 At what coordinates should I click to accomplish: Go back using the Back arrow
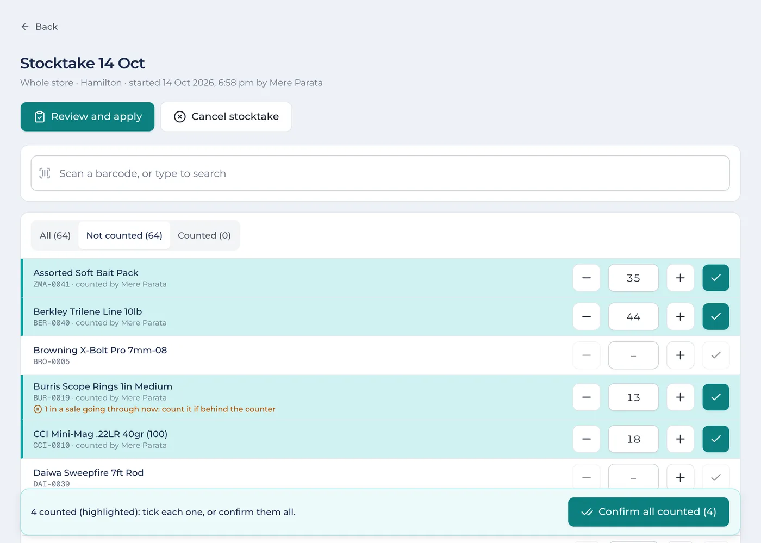pyautogui.click(x=39, y=27)
